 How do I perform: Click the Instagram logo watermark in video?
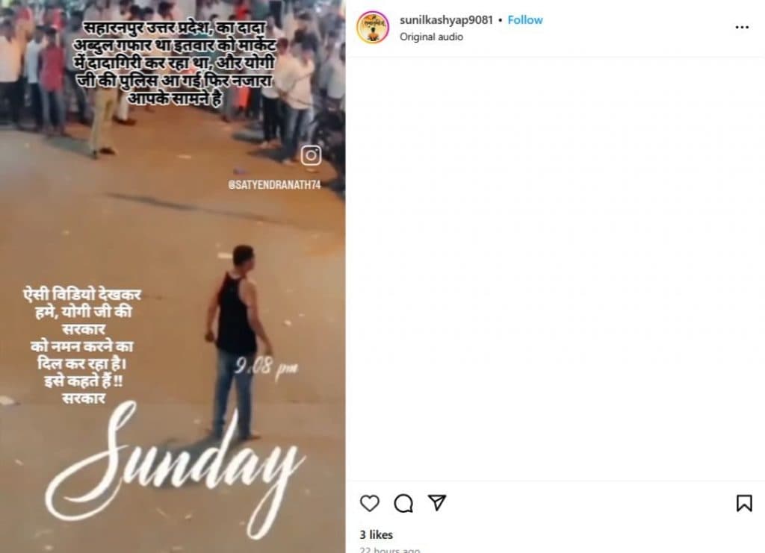click(x=311, y=155)
